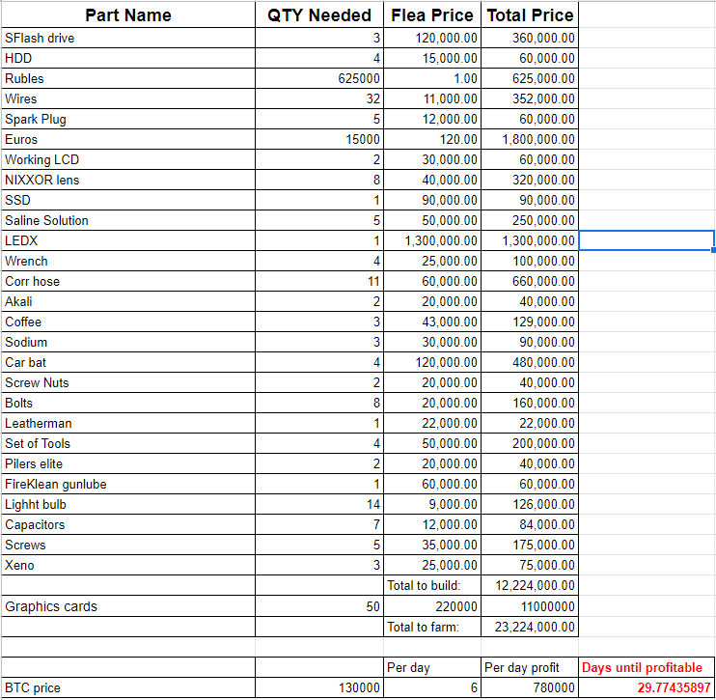Select the "QTY Needed" column header
This screenshot has width=716, height=700.
tap(319, 14)
